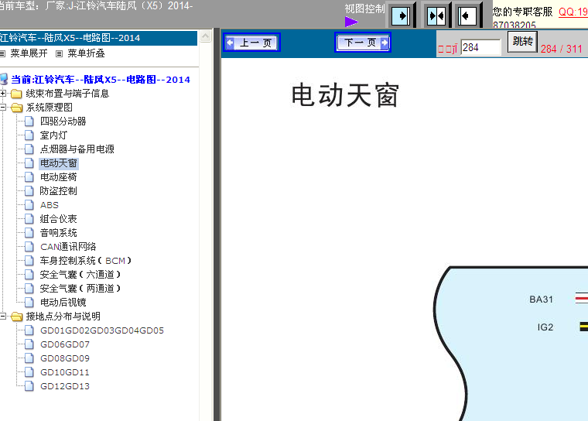Open the 组合仪表 diagram page

[59, 219]
